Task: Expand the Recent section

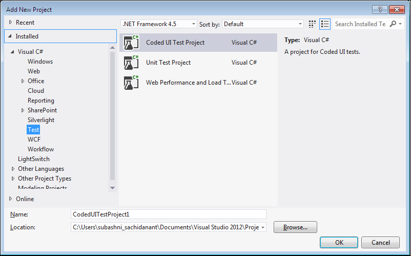Action: [11, 22]
